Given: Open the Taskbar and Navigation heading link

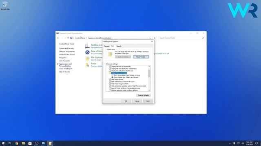Looking at the screenshot, I should coord(97,45).
